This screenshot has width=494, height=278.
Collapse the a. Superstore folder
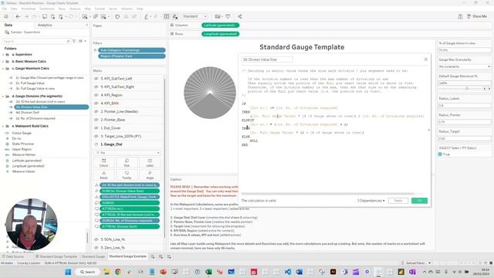(3, 55)
